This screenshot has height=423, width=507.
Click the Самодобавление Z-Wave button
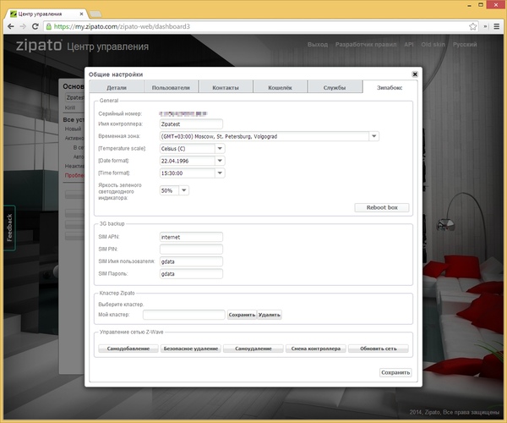tap(127, 349)
